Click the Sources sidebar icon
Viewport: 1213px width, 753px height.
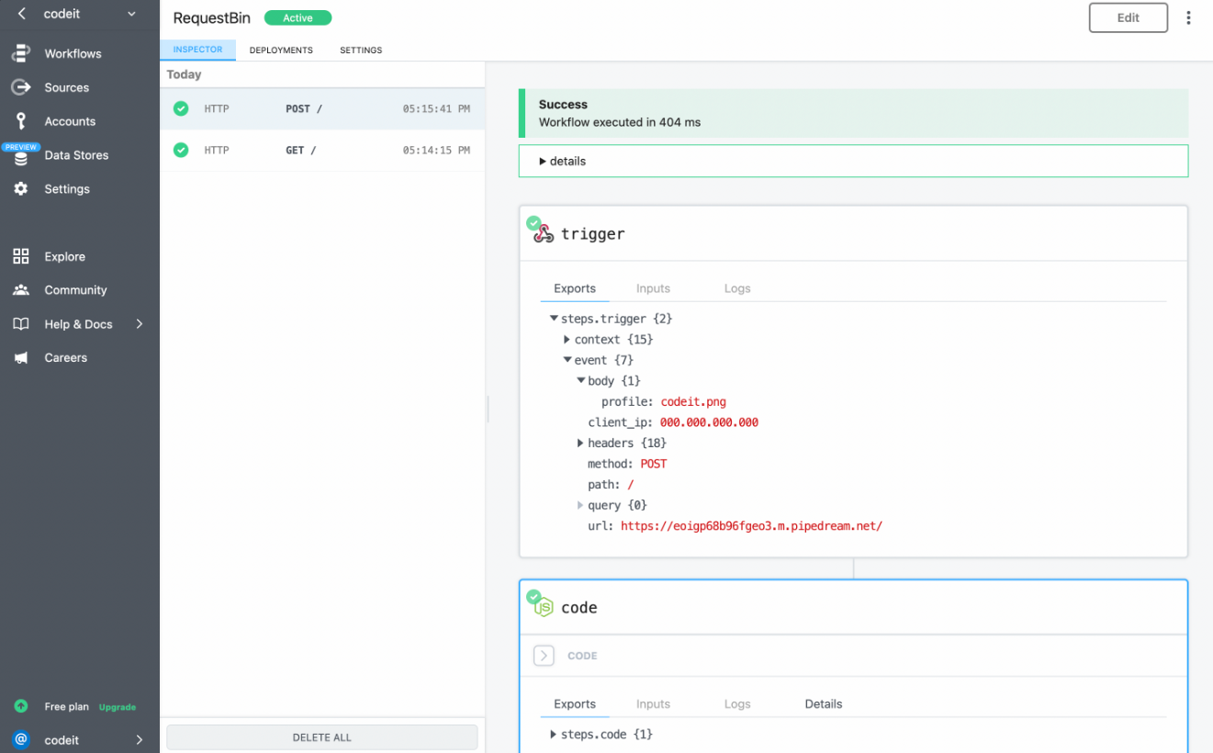tap(20, 87)
